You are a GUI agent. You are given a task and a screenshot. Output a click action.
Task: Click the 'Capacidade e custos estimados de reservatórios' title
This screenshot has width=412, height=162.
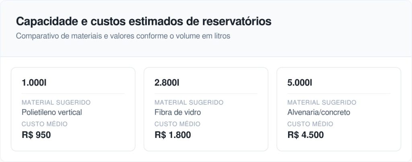click(144, 22)
